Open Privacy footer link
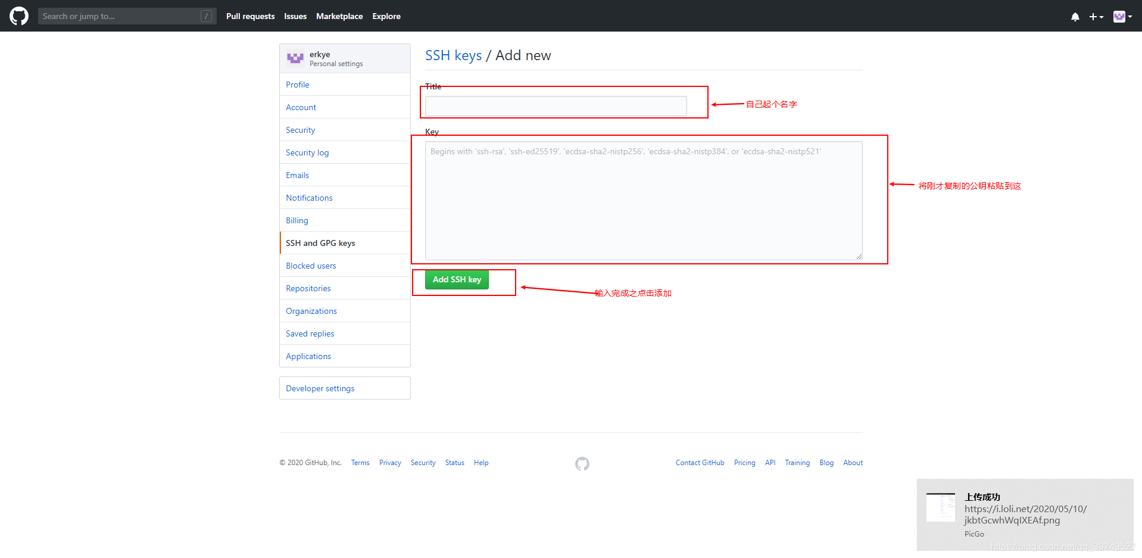Viewport: 1142px width, 558px height. (x=390, y=463)
